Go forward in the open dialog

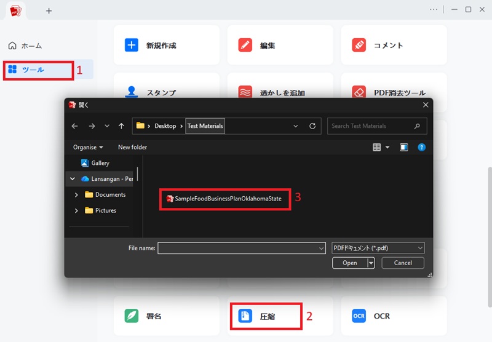[x=92, y=126]
